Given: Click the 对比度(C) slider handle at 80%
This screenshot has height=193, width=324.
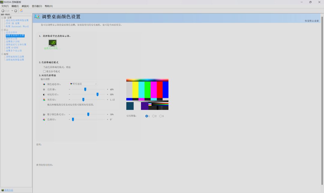Looking at the screenshot, I should point(97,95).
